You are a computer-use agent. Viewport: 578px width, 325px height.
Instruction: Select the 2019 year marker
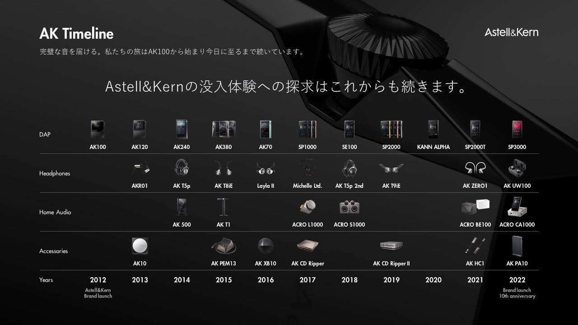coord(392,280)
